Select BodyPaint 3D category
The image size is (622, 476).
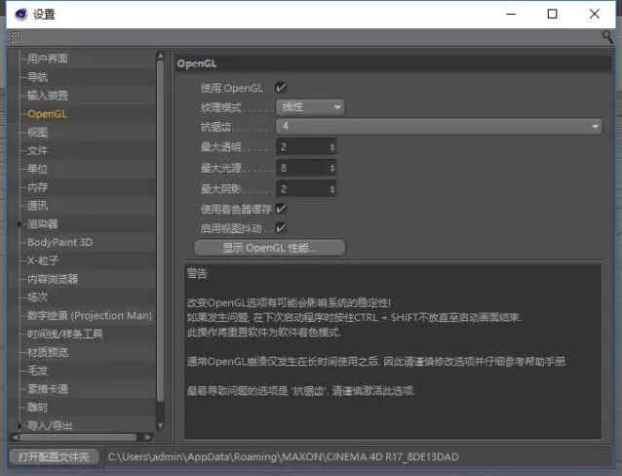coord(59,242)
